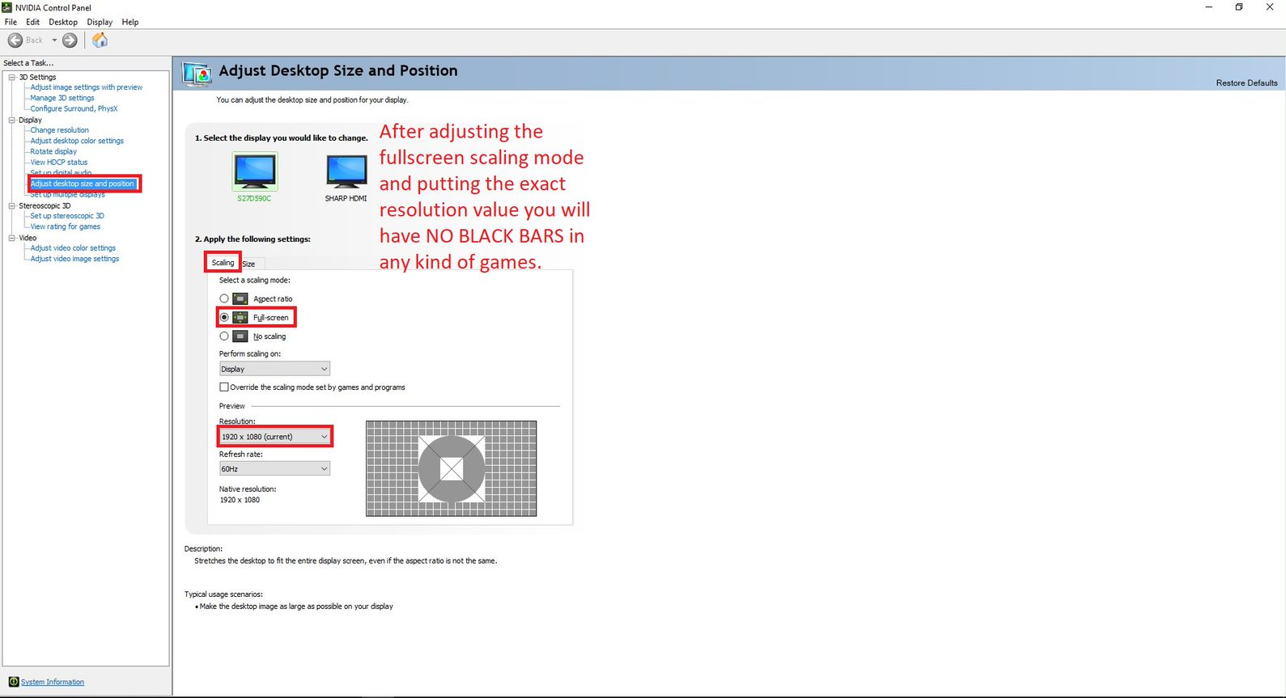Collapse the 3D Settings tree node
This screenshot has width=1286, height=698.
(12, 77)
